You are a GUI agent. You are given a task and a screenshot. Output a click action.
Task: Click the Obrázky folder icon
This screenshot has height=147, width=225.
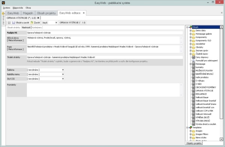[x=193, y=47]
